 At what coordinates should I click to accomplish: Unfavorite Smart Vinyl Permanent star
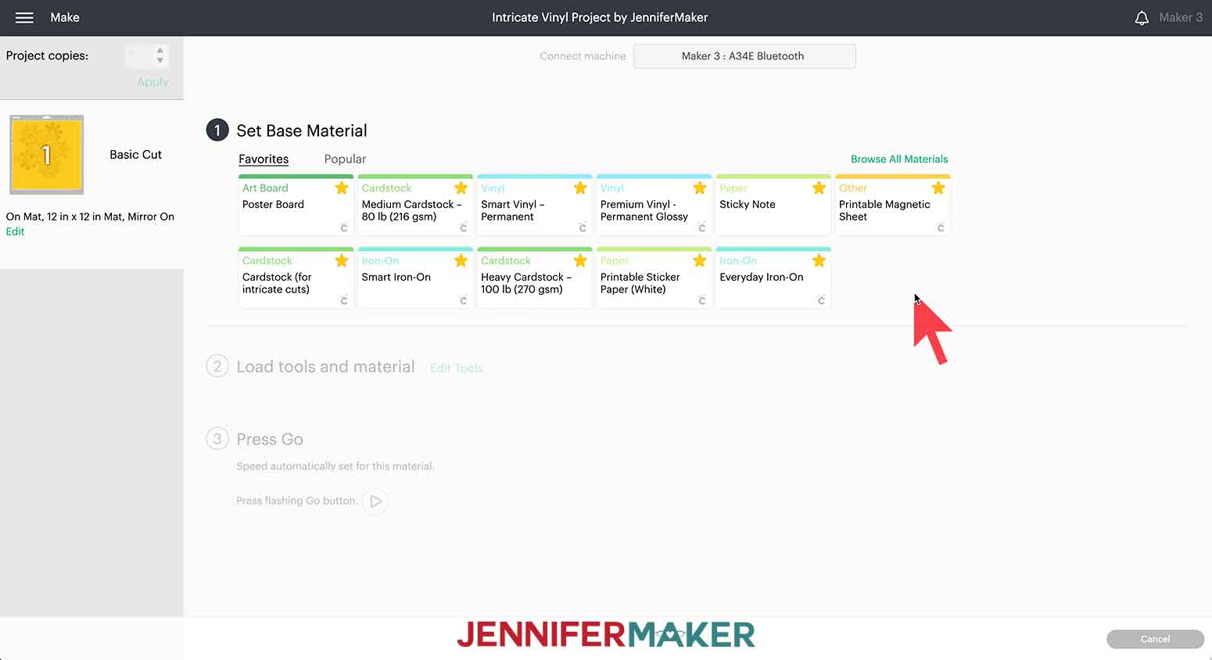click(x=580, y=188)
